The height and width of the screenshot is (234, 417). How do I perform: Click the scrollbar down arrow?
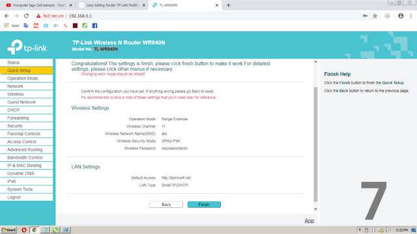pos(315,209)
